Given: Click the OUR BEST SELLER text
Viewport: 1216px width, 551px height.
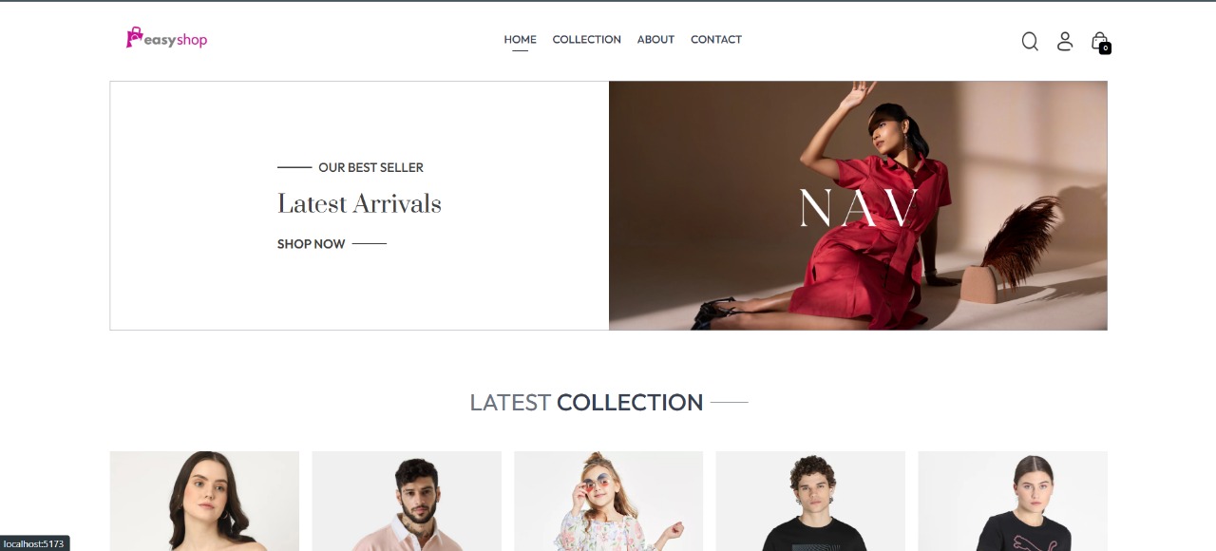Looking at the screenshot, I should point(370,167).
